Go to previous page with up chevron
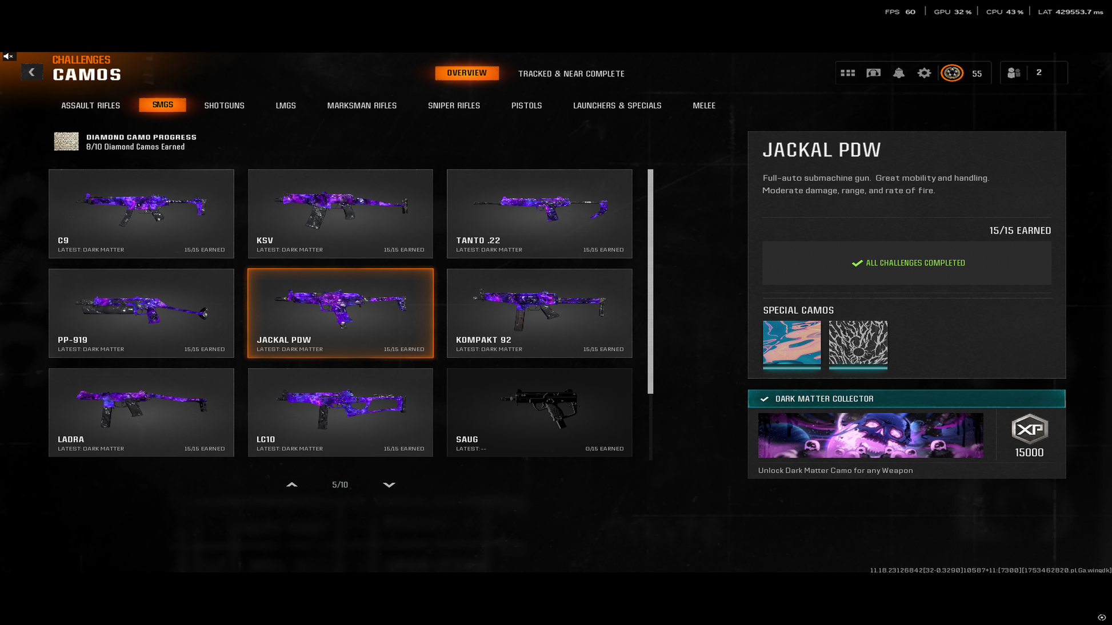Viewport: 1112px width, 625px height. [x=291, y=485]
